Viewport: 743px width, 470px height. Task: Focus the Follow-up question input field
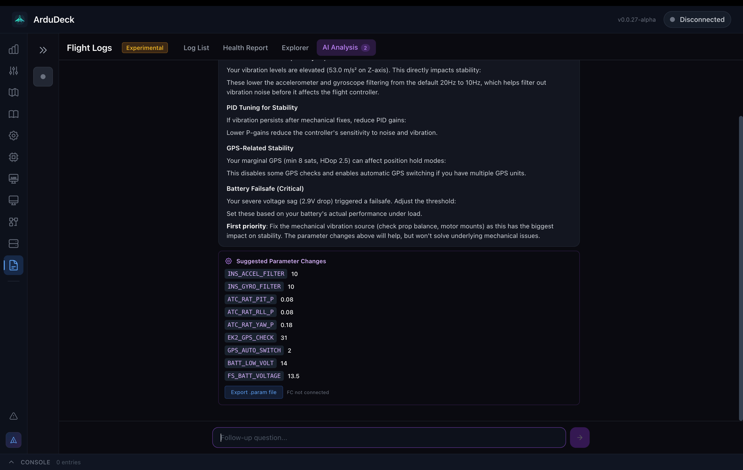click(x=389, y=437)
